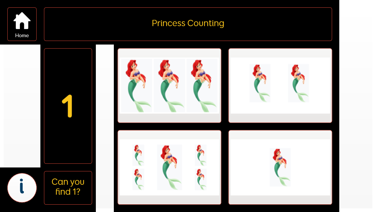
Task: Click the Home label text
Action: 22,35
